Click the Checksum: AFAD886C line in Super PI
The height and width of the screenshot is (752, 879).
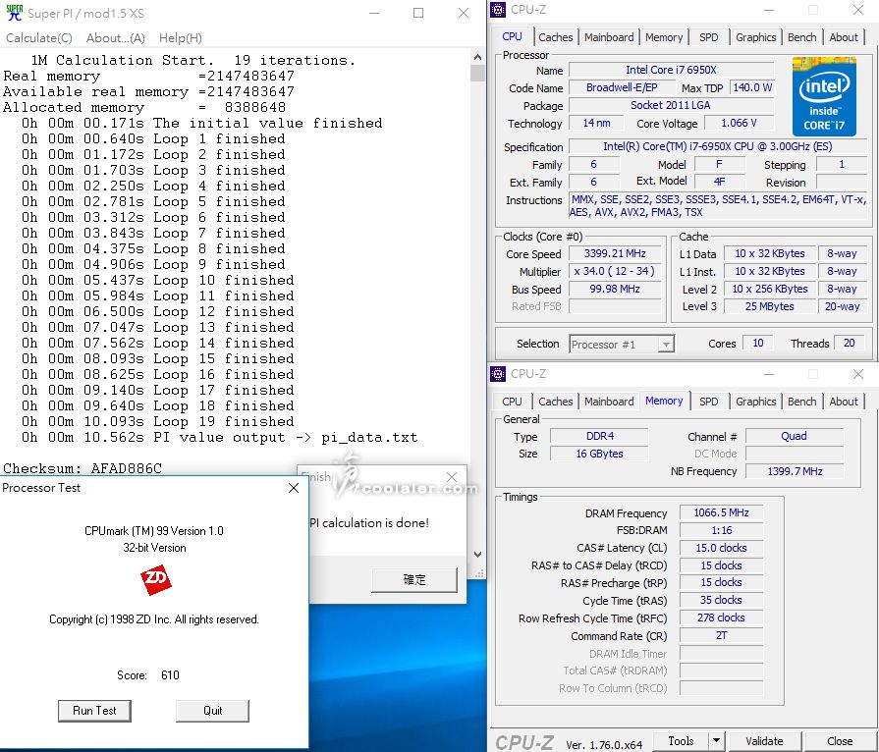(82, 468)
